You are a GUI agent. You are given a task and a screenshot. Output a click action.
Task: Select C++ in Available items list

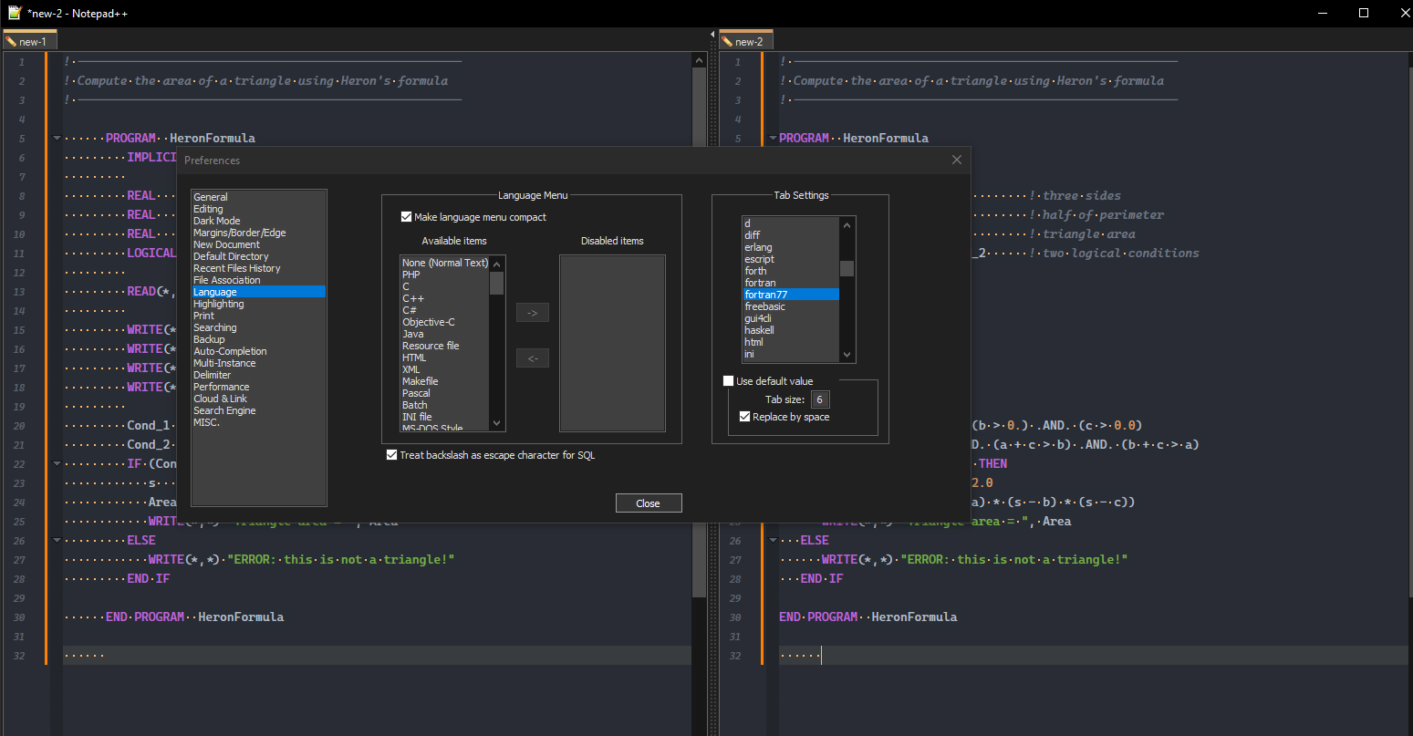[445, 298]
